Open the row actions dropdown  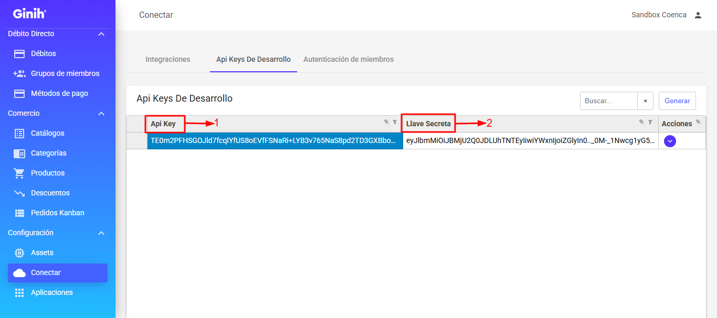click(670, 141)
